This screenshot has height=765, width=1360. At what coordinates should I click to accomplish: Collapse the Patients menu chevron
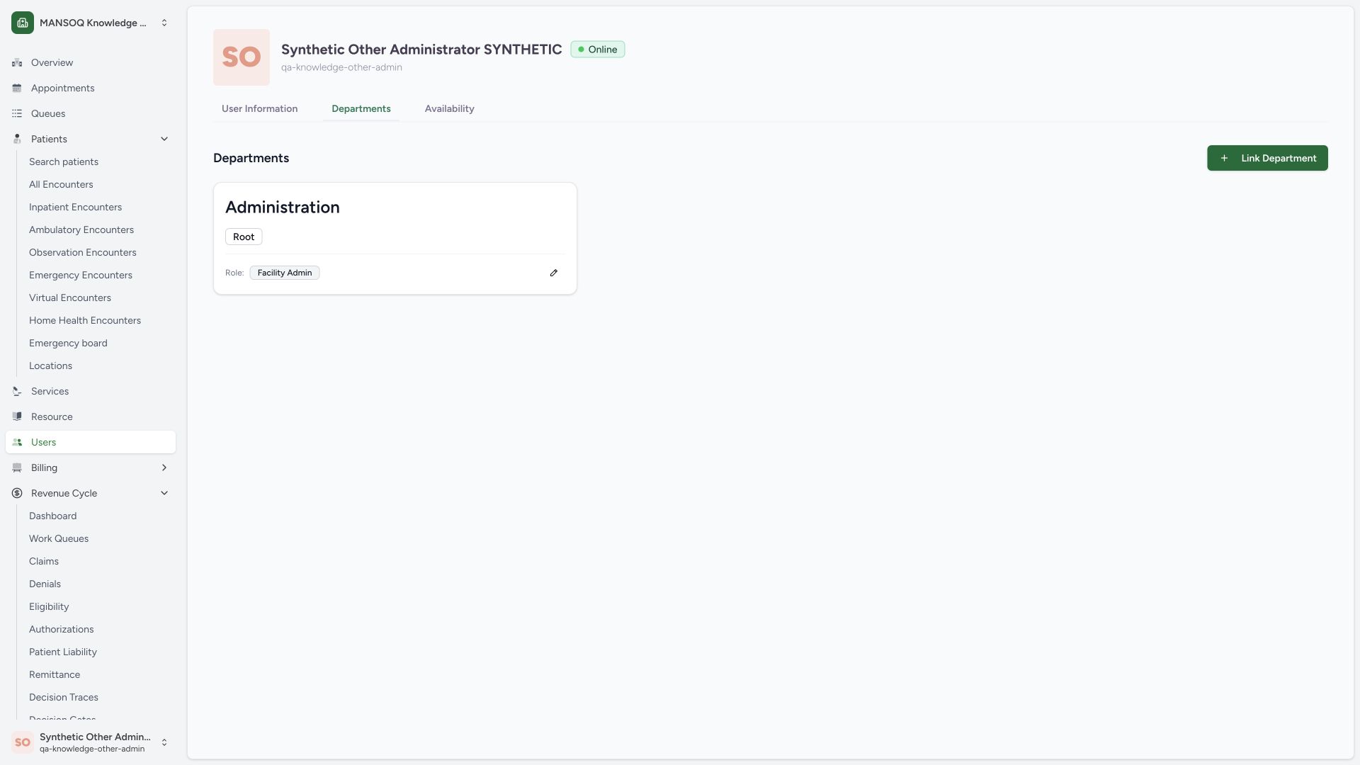(164, 140)
